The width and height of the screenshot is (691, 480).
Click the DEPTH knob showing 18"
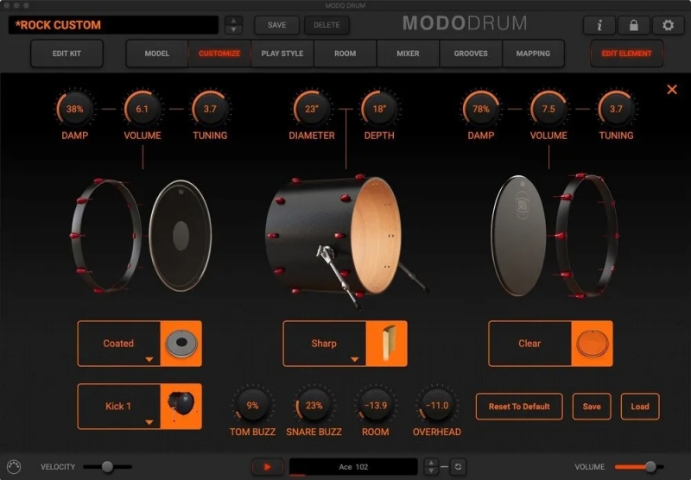(x=379, y=109)
